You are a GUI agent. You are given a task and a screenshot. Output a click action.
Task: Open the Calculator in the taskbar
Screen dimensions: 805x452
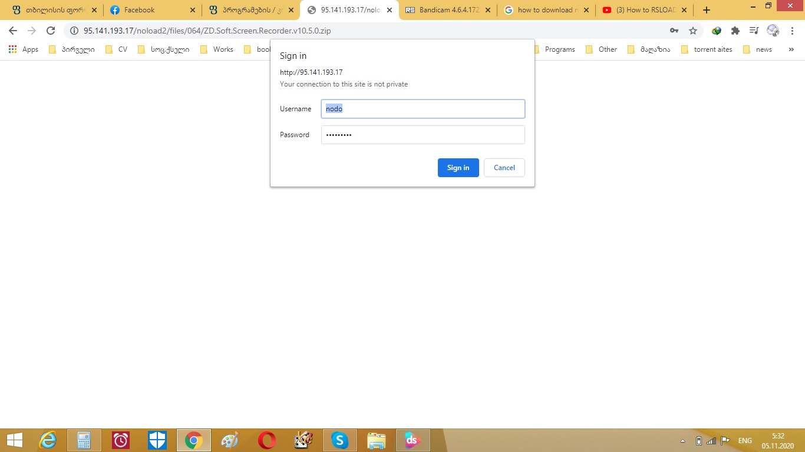click(x=84, y=440)
